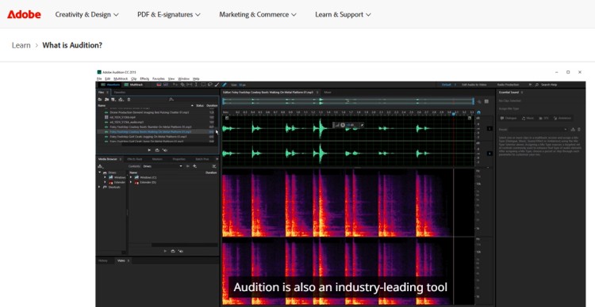This screenshot has height=307, width=595.
Task: Click the HUD gain adjustment knob
Action: pos(343,125)
